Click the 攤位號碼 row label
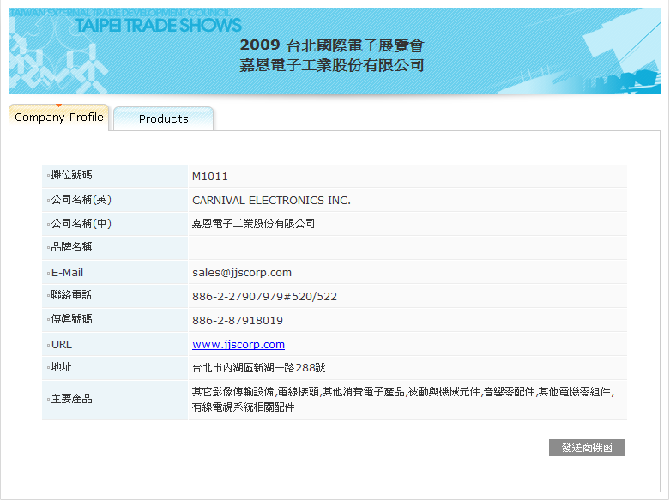Viewport: 670px width, 501px height. click(x=71, y=175)
